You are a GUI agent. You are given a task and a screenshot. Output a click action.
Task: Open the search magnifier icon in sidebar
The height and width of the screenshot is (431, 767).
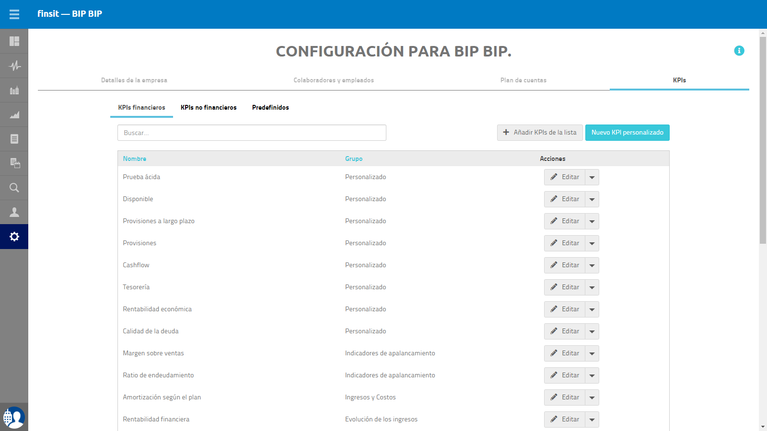click(14, 188)
